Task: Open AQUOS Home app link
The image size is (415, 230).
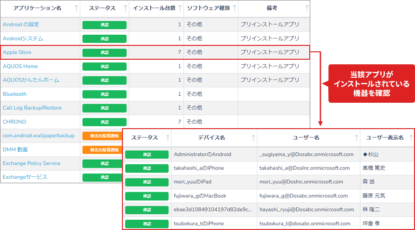Action: [x=20, y=66]
